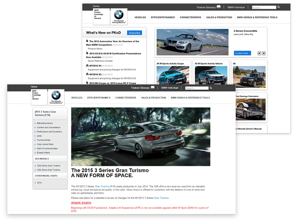Open EFFICIENTDYNAMICS menu in back window
Screen dimensions: 293x221
(163, 17)
